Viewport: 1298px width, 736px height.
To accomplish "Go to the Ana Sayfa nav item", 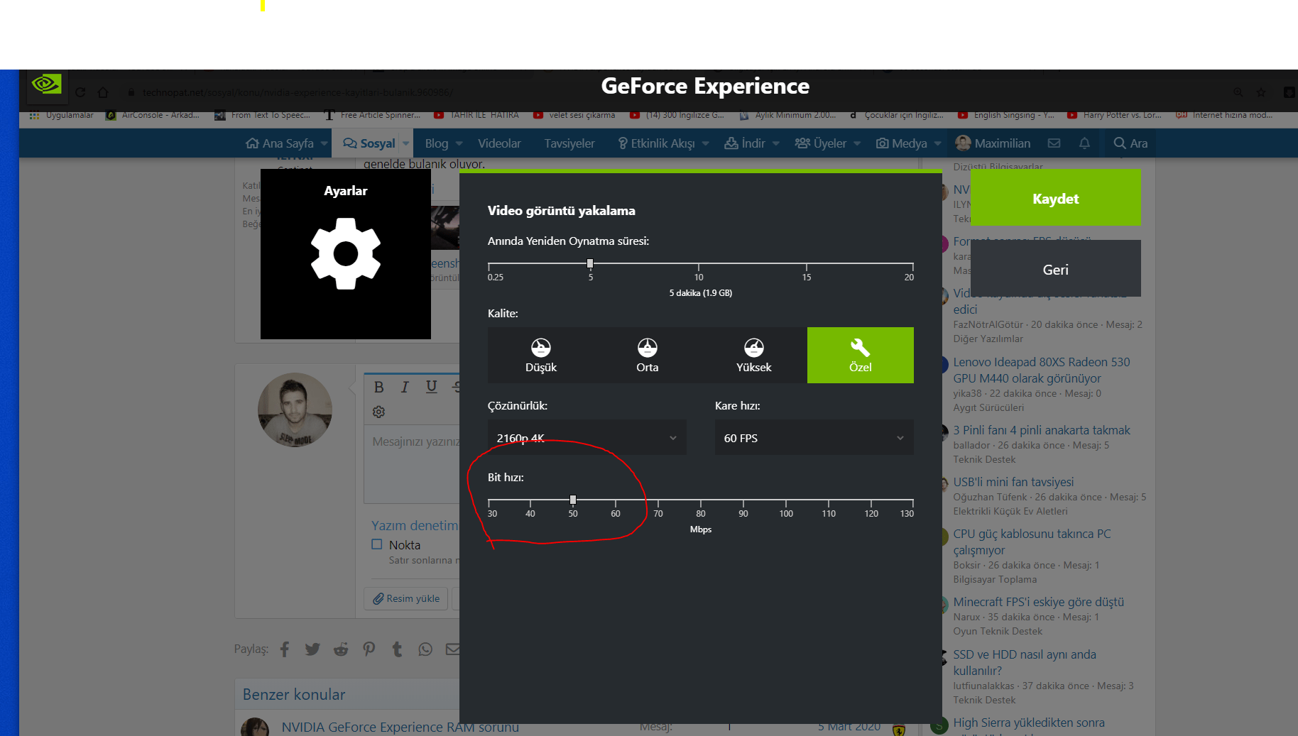I will pos(280,143).
